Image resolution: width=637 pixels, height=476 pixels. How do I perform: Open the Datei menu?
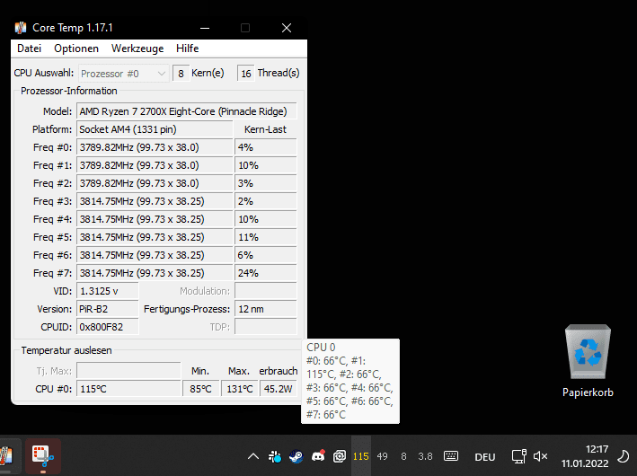click(30, 48)
